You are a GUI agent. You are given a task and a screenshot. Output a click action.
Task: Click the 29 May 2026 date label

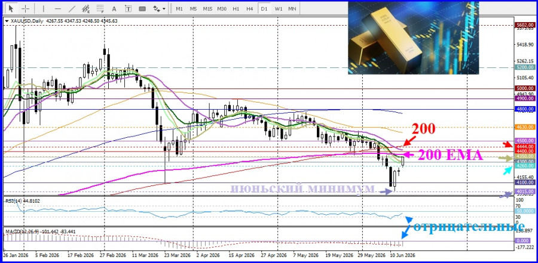[371, 256]
